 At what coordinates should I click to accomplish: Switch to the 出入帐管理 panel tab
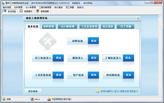tap(68, 27)
